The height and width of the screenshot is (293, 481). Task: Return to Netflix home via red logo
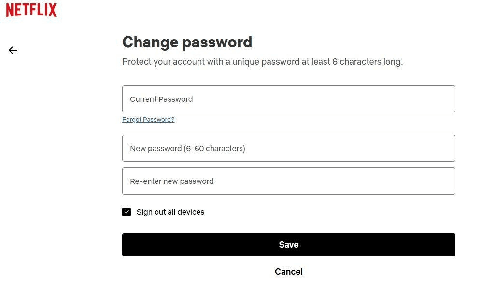[31, 11]
